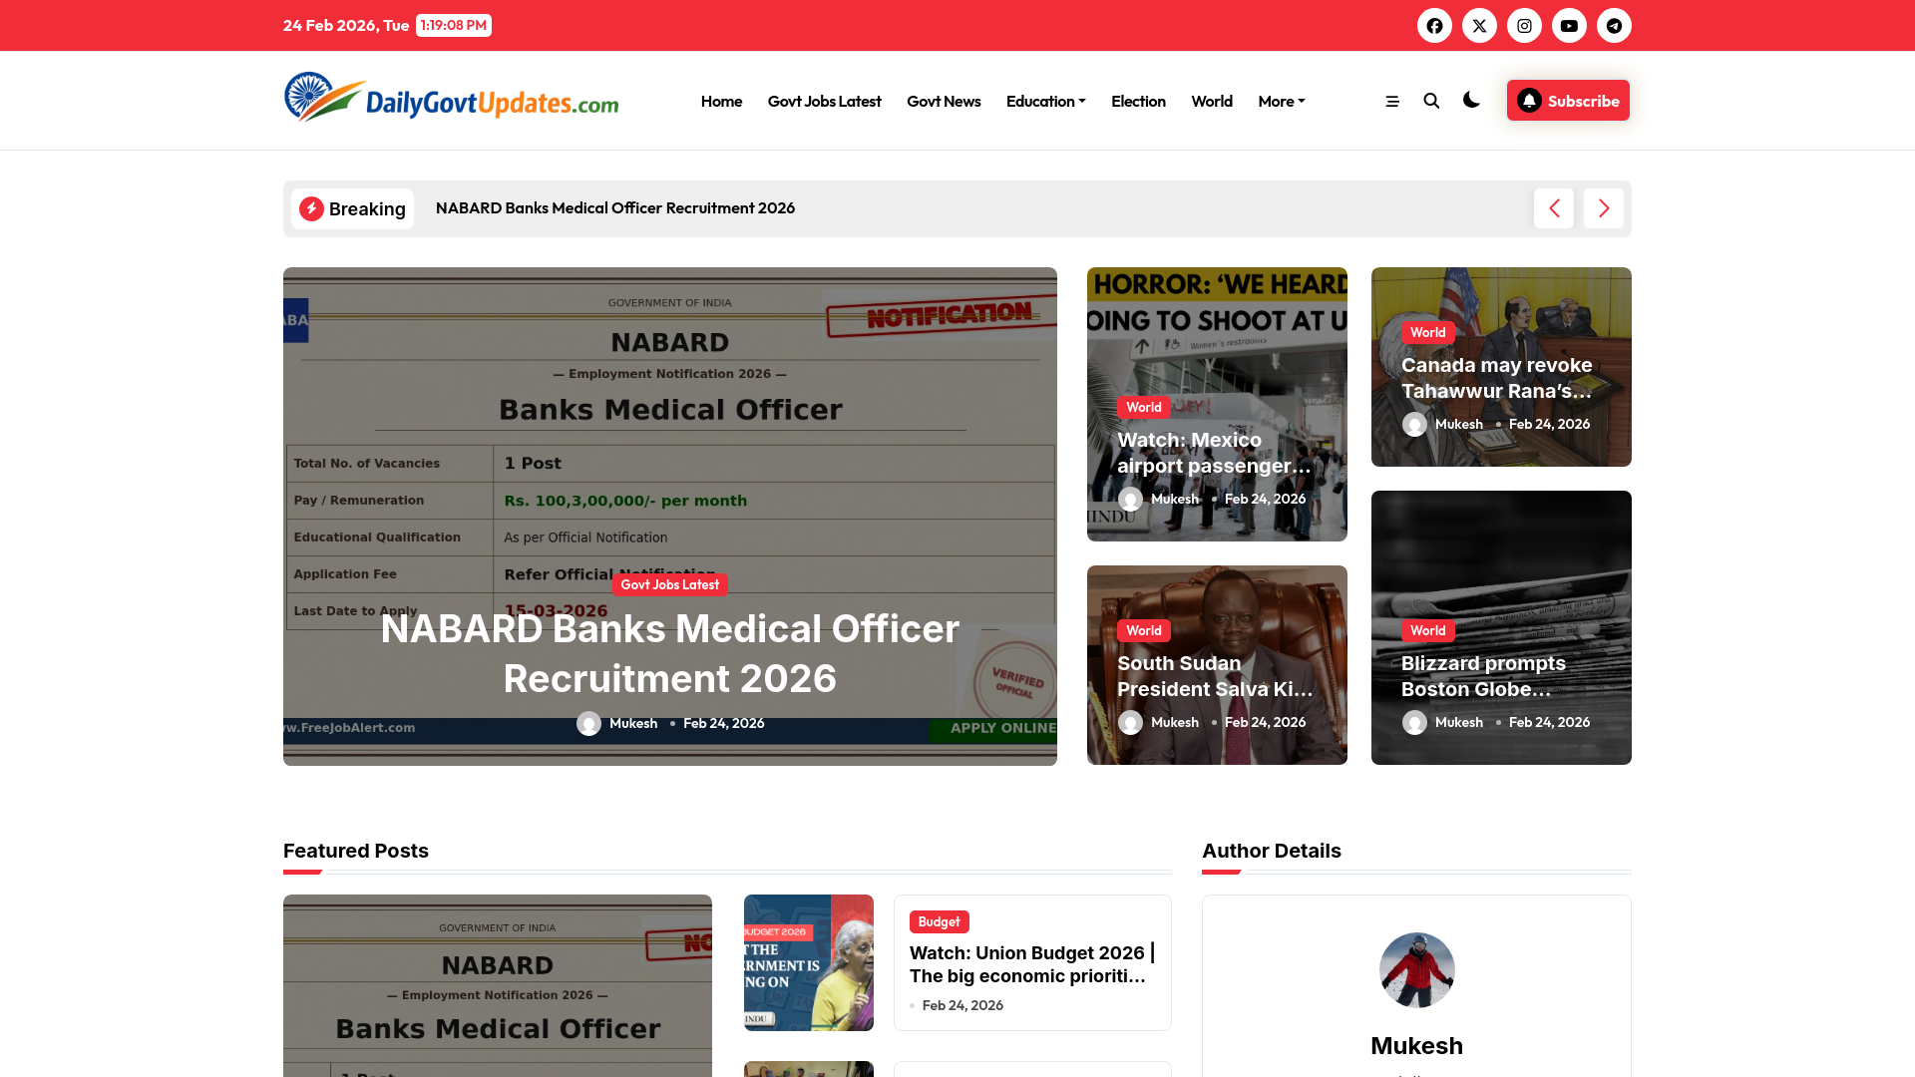Open Watch: Union Budget 2026 headline
Image resolution: width=1915 pixels, height=1077 pixels.
[1032, 964]
